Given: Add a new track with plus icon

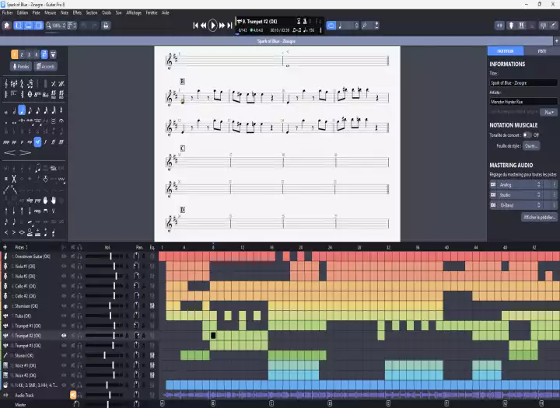Looking at the screenshot, I should 5,247.
